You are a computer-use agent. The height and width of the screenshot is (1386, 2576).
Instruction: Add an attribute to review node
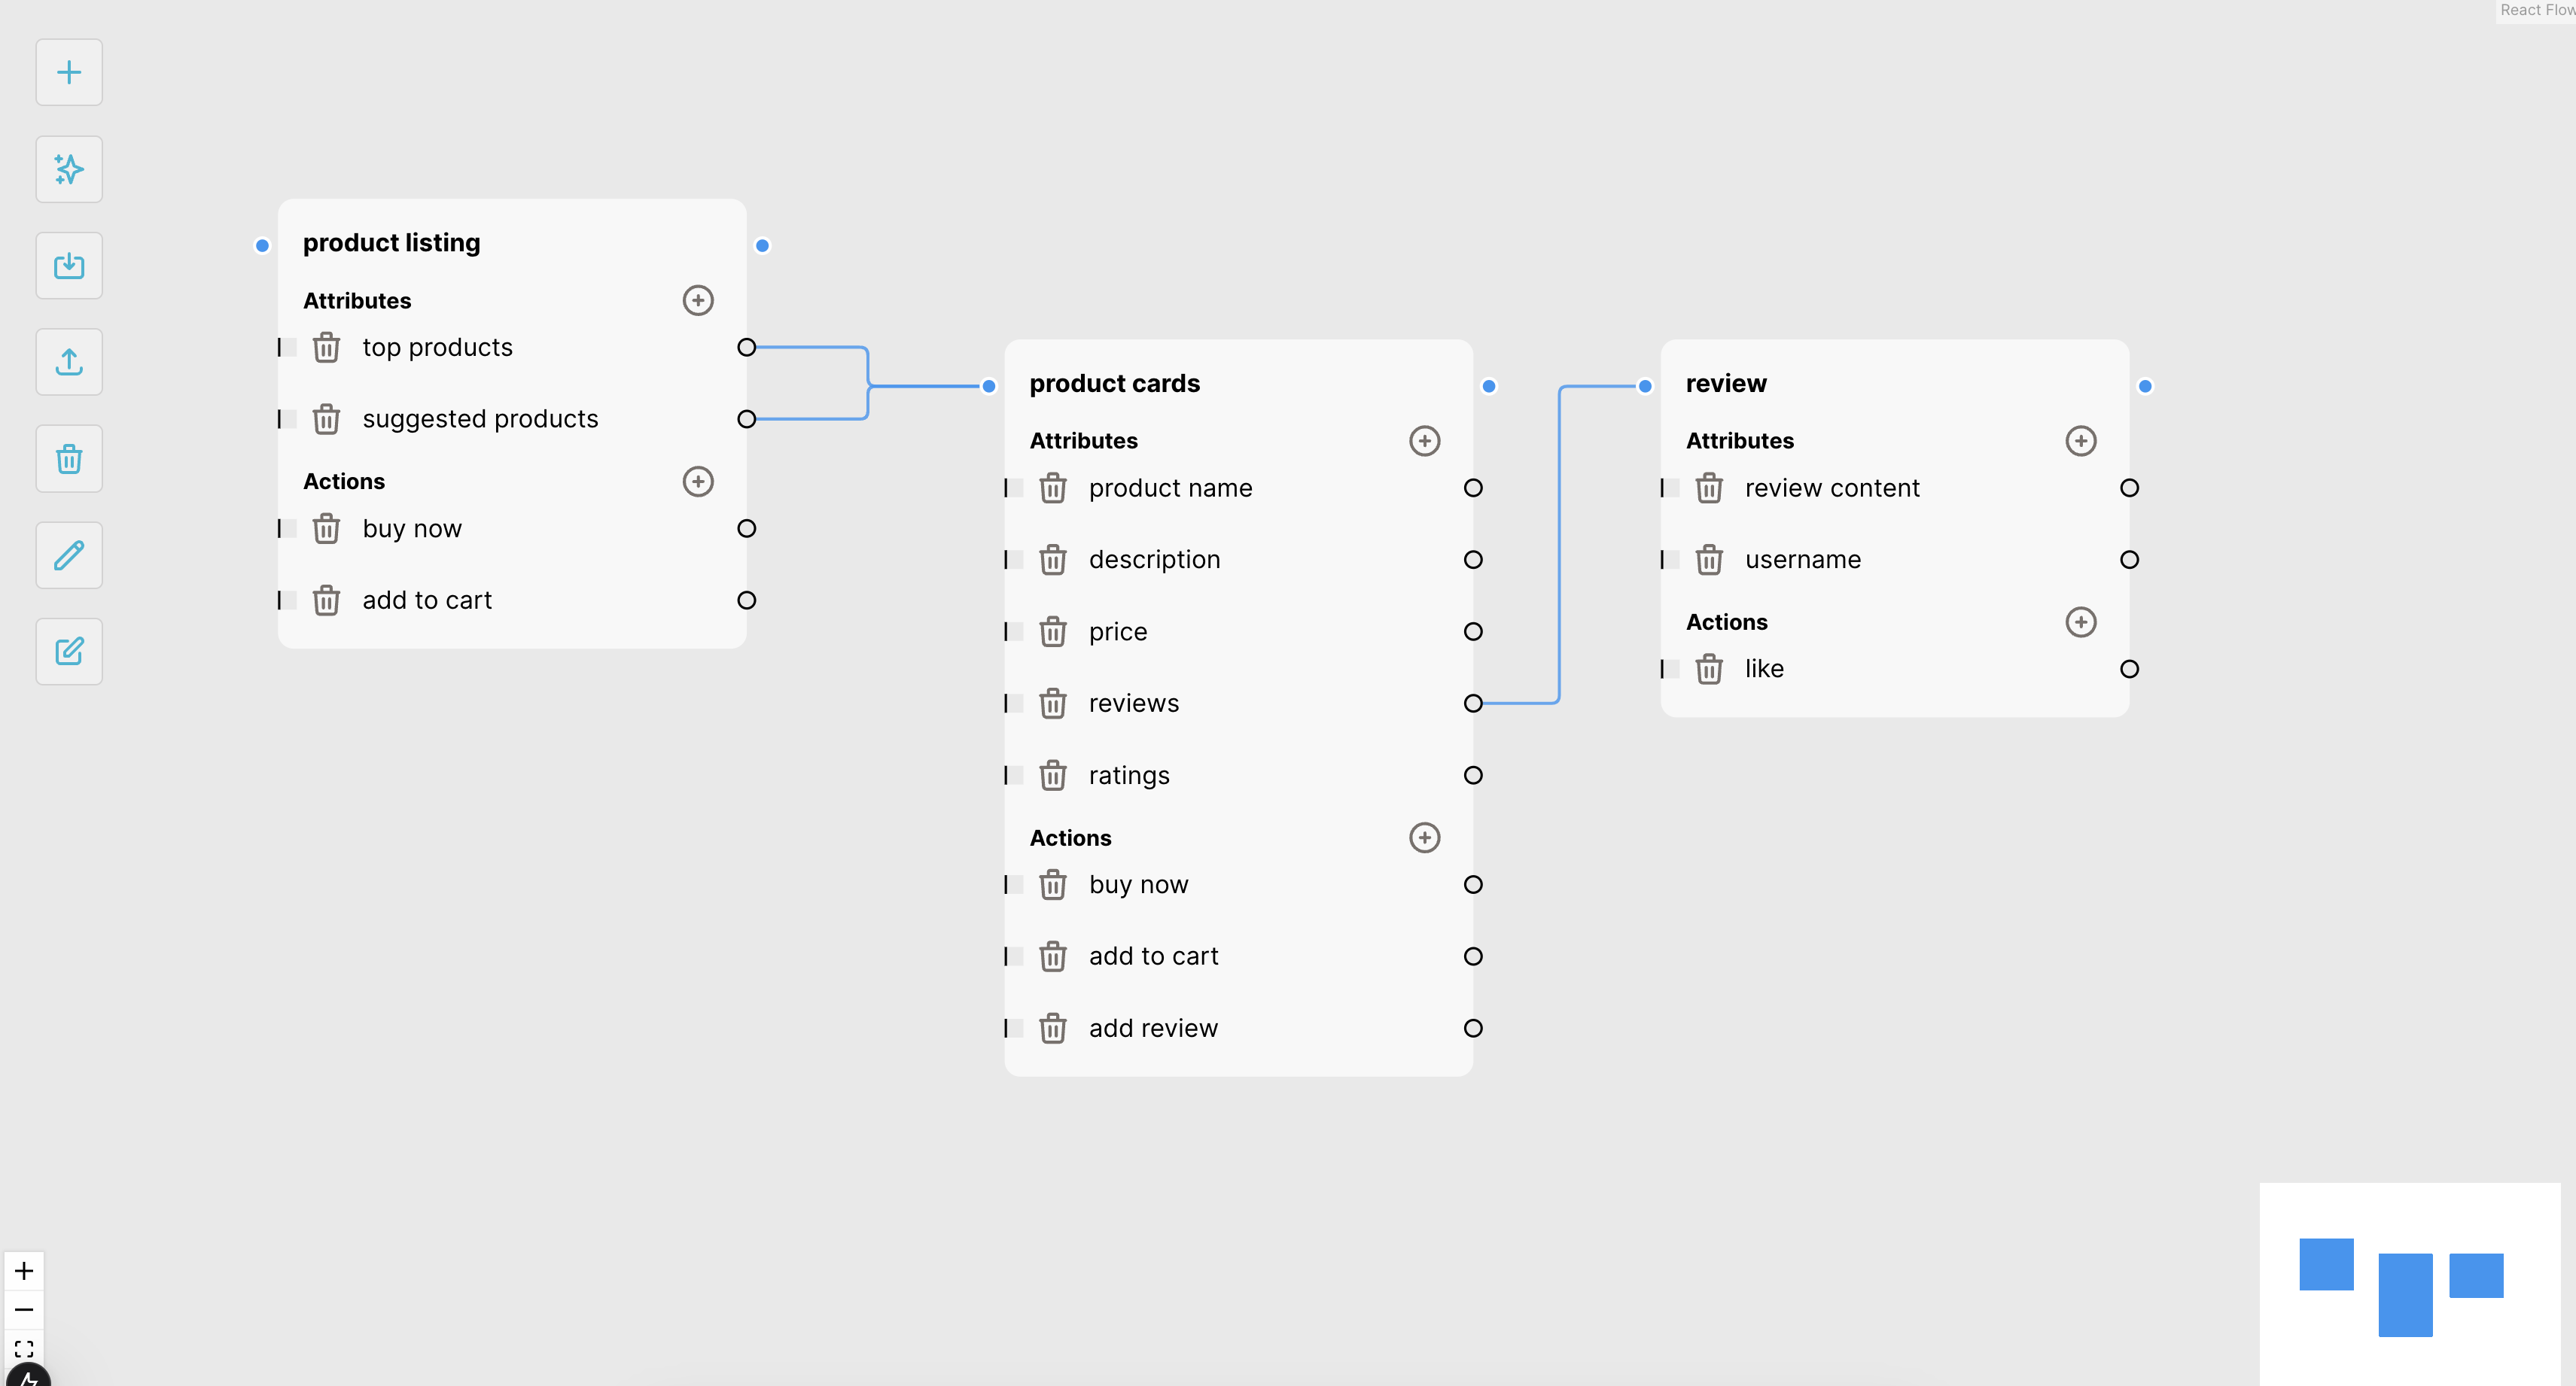click(x=2080, y=441)
